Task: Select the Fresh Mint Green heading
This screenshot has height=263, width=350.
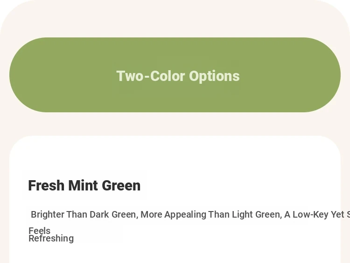Action: pyautogui.click(x=84, y=186)
